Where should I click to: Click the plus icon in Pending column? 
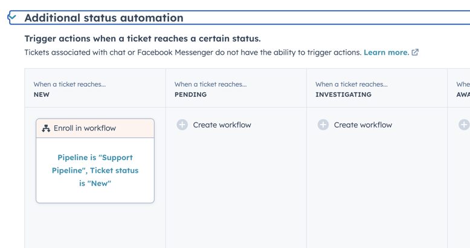182,125
